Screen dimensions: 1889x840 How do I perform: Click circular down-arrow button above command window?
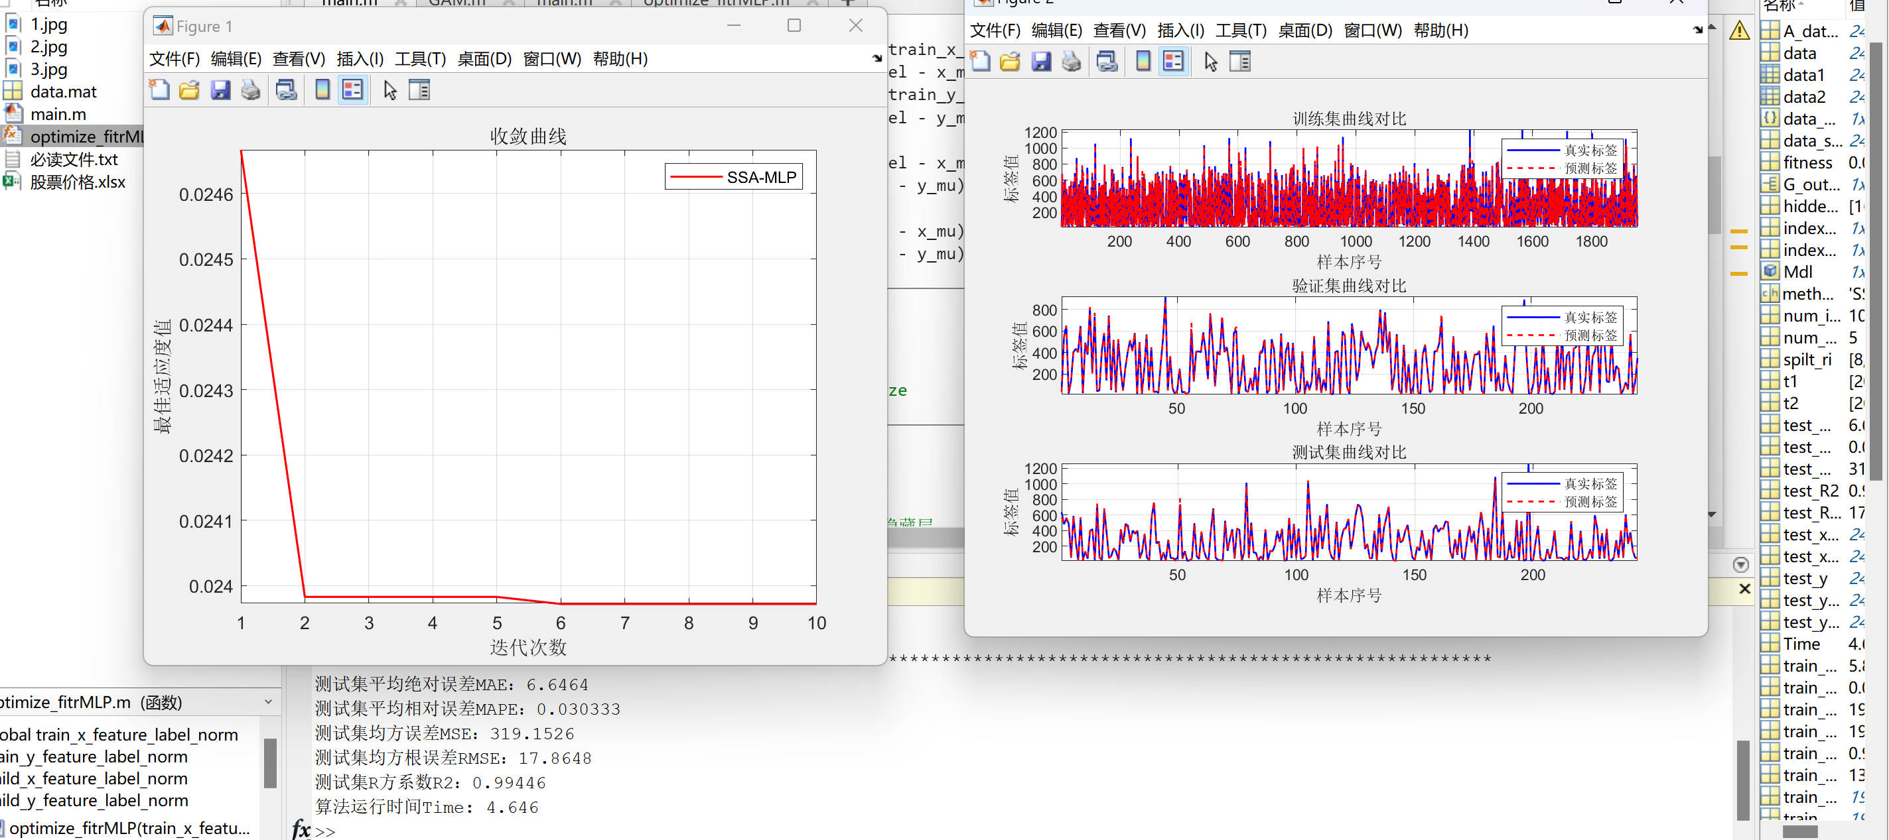(1740, 564)
